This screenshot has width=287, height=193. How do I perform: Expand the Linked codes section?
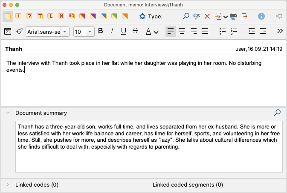click(8, 185)
